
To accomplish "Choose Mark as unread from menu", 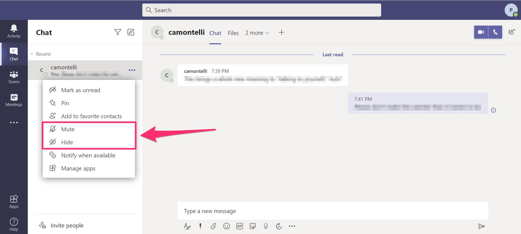I will 89,90.
